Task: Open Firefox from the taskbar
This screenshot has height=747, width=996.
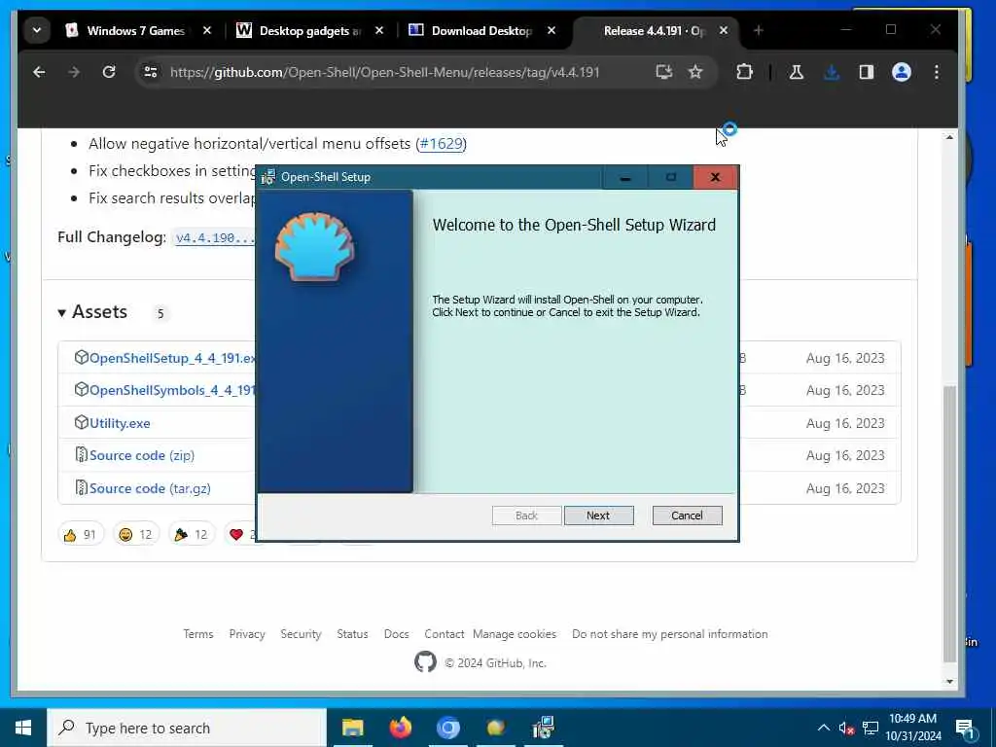Action: [400, 728]
